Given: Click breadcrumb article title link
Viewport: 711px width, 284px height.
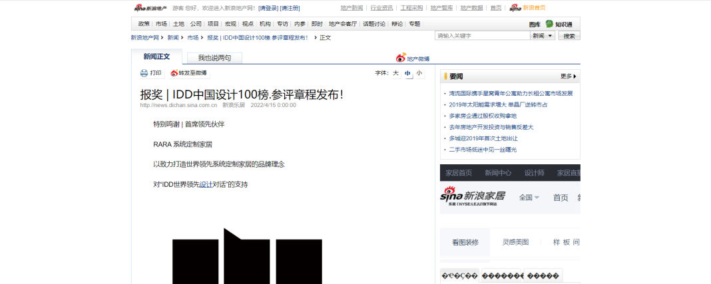Looking at the screenshot, I should (258, 38).
